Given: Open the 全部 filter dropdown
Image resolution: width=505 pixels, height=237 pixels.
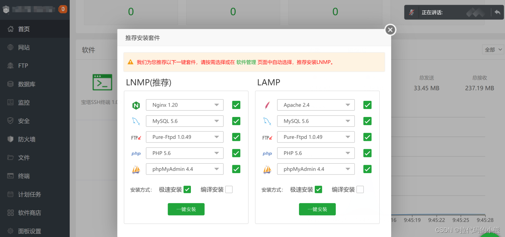Looking at the screenshot, I should [493, 49].
